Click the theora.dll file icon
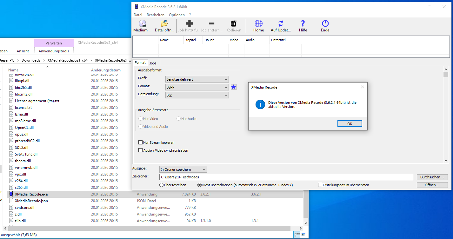 tap(11, 161)
